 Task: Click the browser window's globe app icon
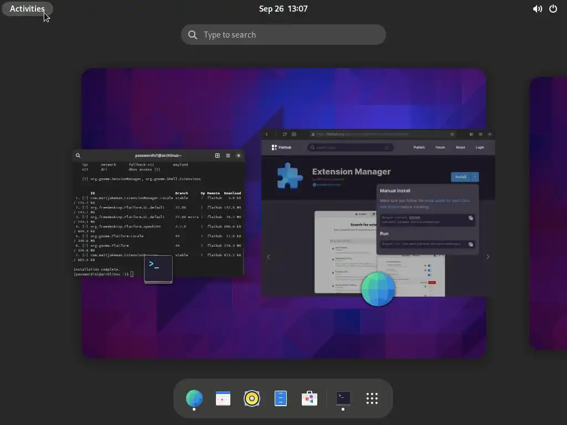click(x=378, y=289)
